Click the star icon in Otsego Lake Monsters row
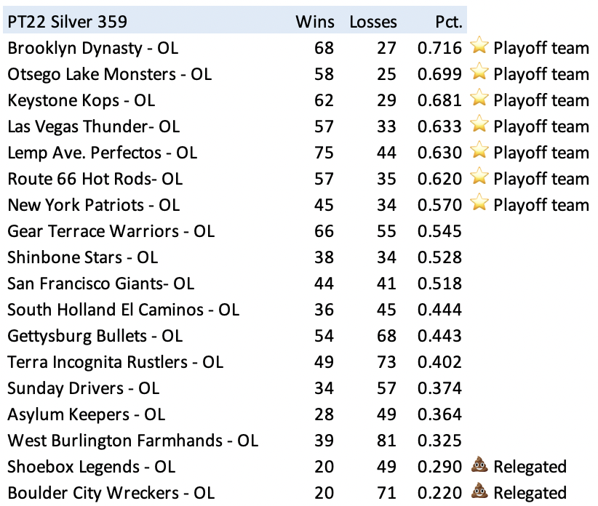The height and width of the screenshot is (506, 598). [479, 73]
